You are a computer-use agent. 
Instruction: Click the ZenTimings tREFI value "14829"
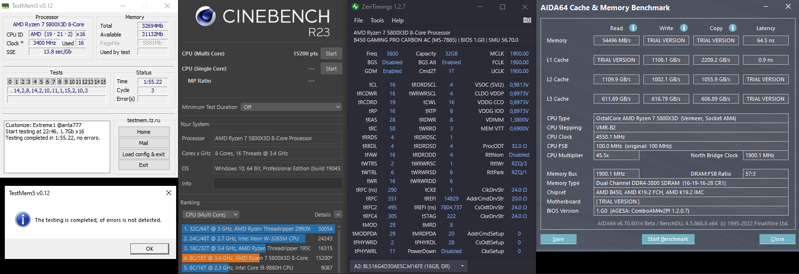coord(451,199)
